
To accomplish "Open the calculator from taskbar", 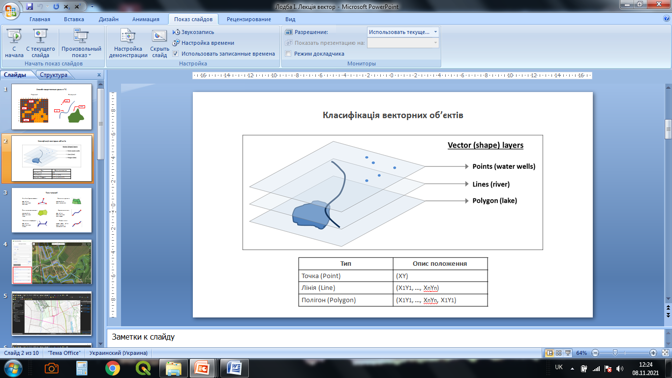I will pyautogui.click(x=82, y=368).
